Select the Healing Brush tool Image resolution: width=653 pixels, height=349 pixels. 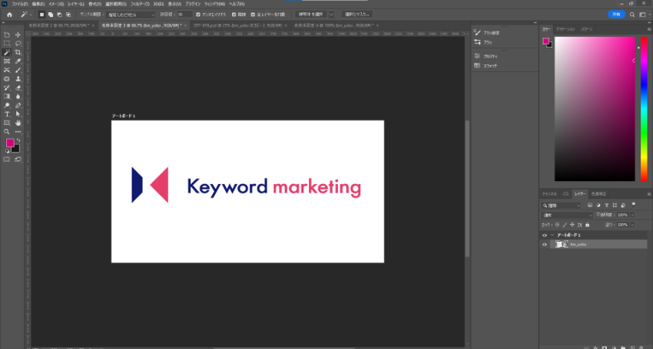(x=7, y=70)
